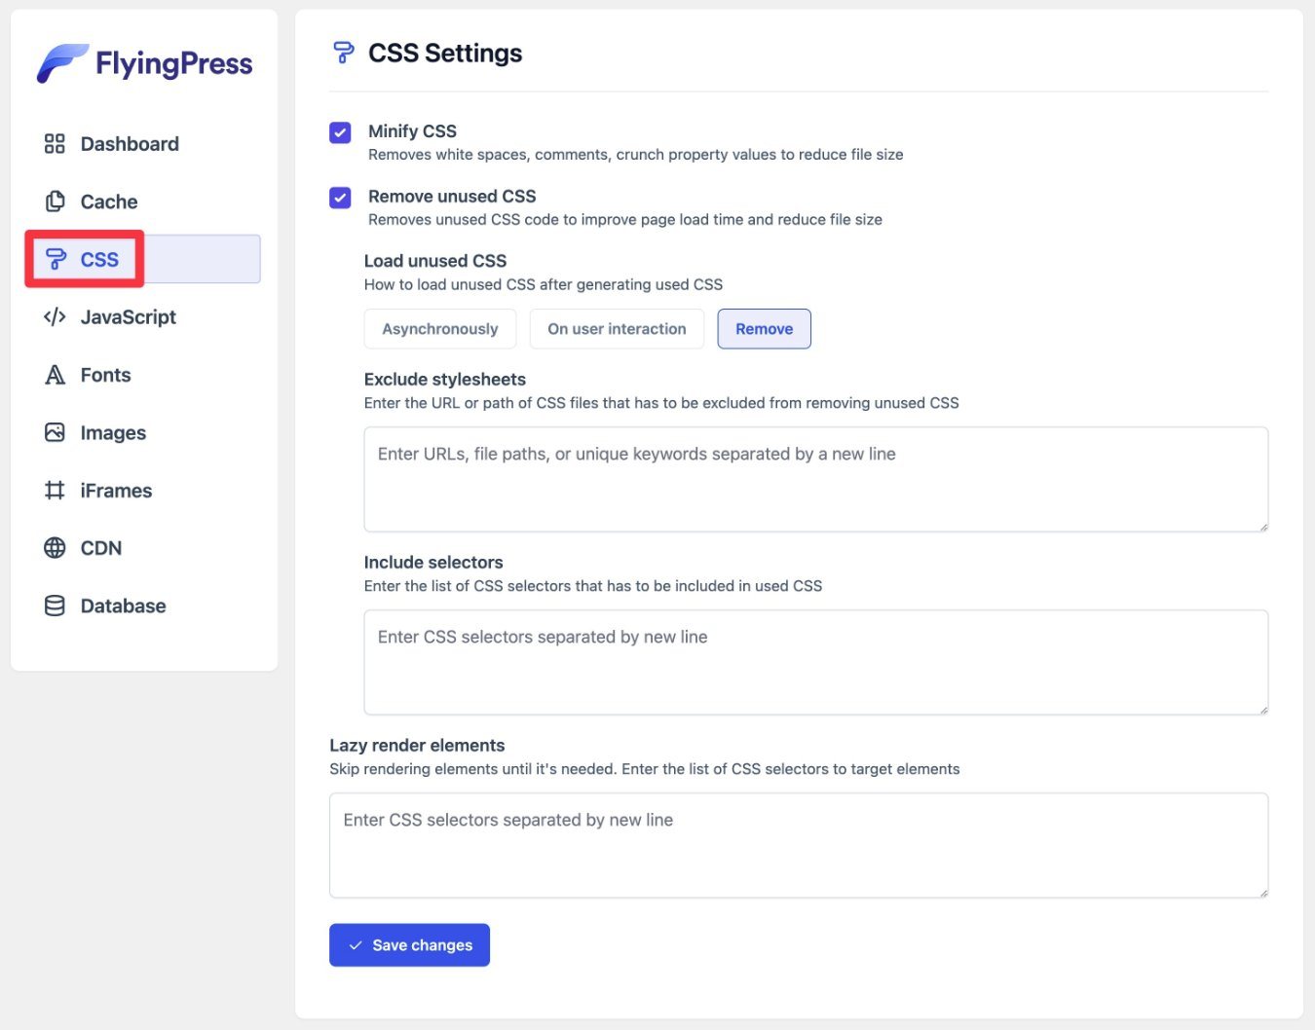Select the Remove load option
The image size is (1315, 1030).
(765, 329)
